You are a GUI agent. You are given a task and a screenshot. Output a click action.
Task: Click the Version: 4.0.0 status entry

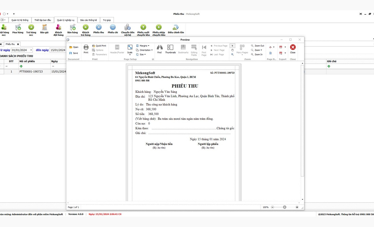[76, 214]
